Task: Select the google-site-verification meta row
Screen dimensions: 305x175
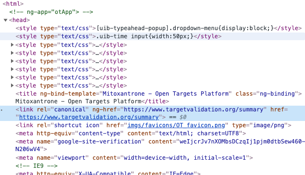Action: (x=160, y=145)
